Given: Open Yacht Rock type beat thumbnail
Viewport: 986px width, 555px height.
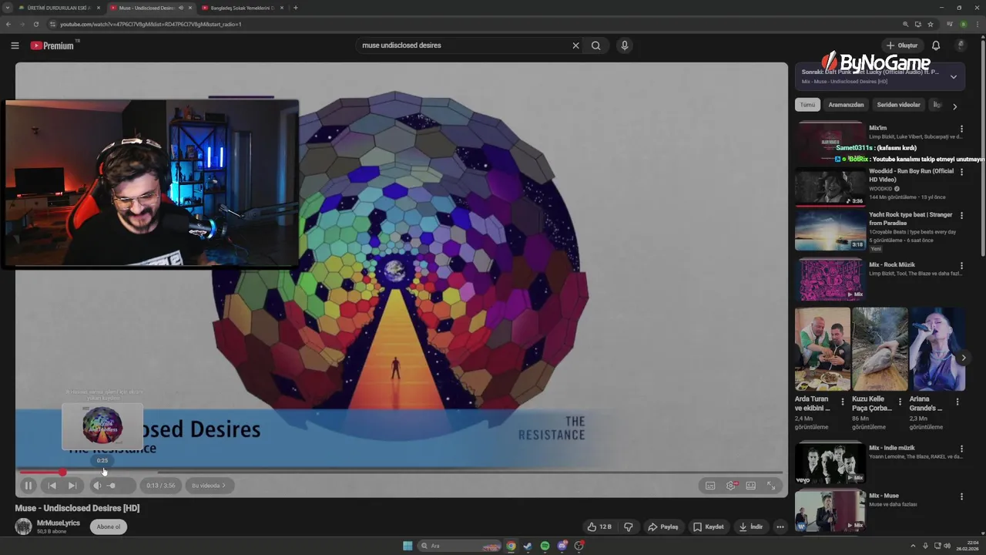Looking at the screenshot, I should pos(830,230).
